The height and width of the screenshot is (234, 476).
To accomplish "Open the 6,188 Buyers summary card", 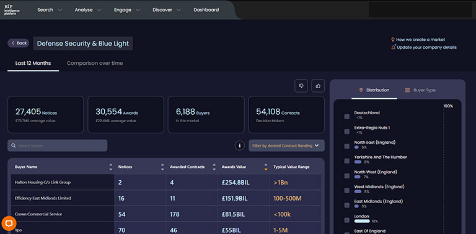I will [206, 115].
